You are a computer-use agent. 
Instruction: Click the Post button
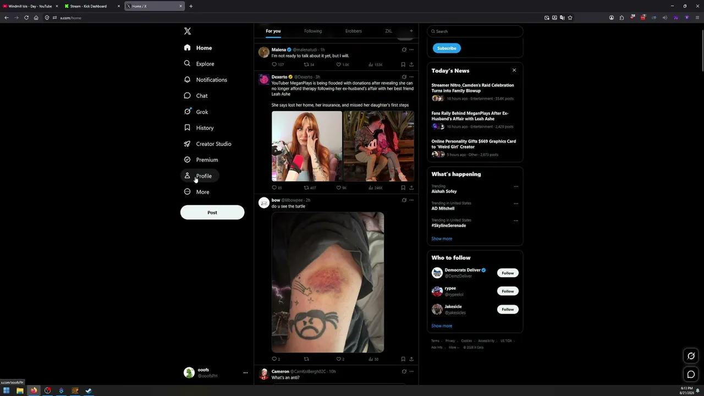[212, 212]
